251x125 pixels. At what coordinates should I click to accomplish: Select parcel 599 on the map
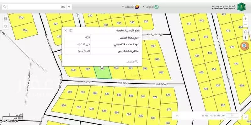(x=145, y=69)
